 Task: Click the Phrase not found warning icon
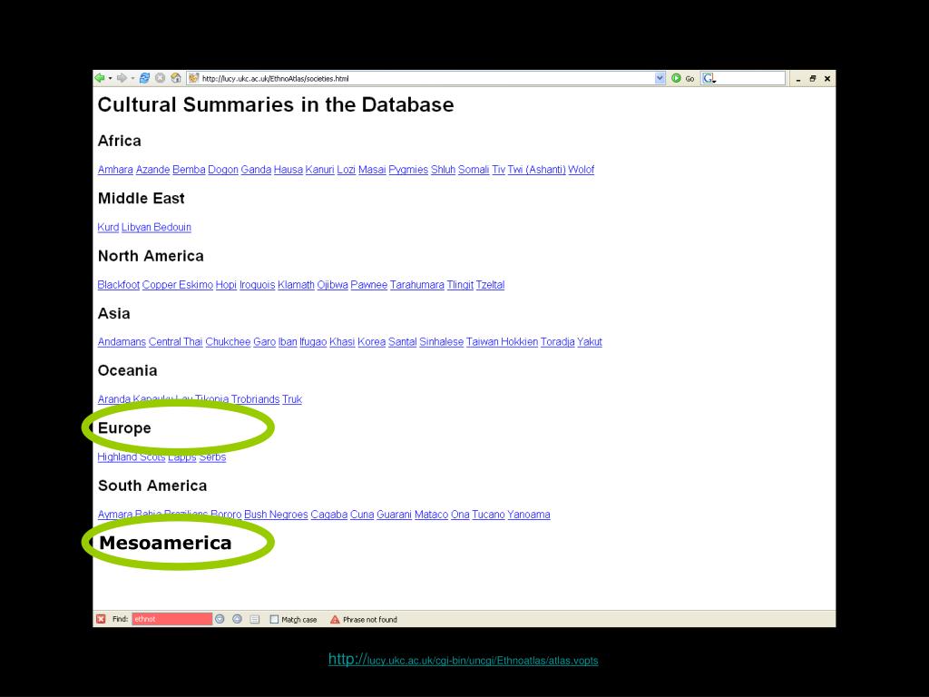point(335,619)
